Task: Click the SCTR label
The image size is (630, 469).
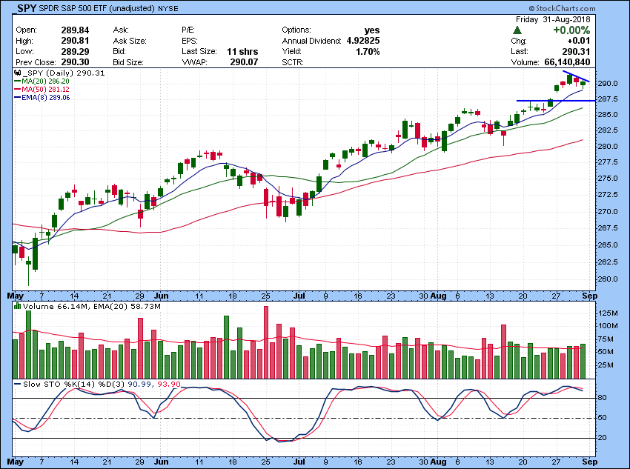Action: coord(293,62)
